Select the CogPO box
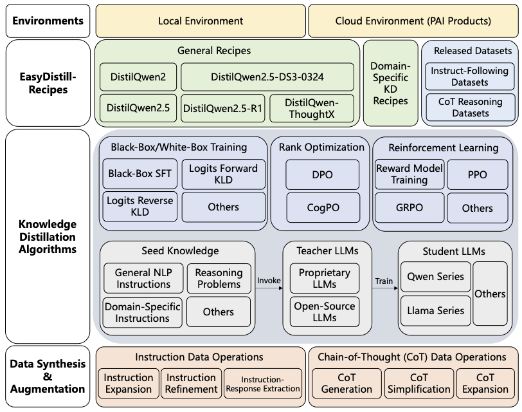The height and width of the screenshot is (412, 522). coord(323,208)
